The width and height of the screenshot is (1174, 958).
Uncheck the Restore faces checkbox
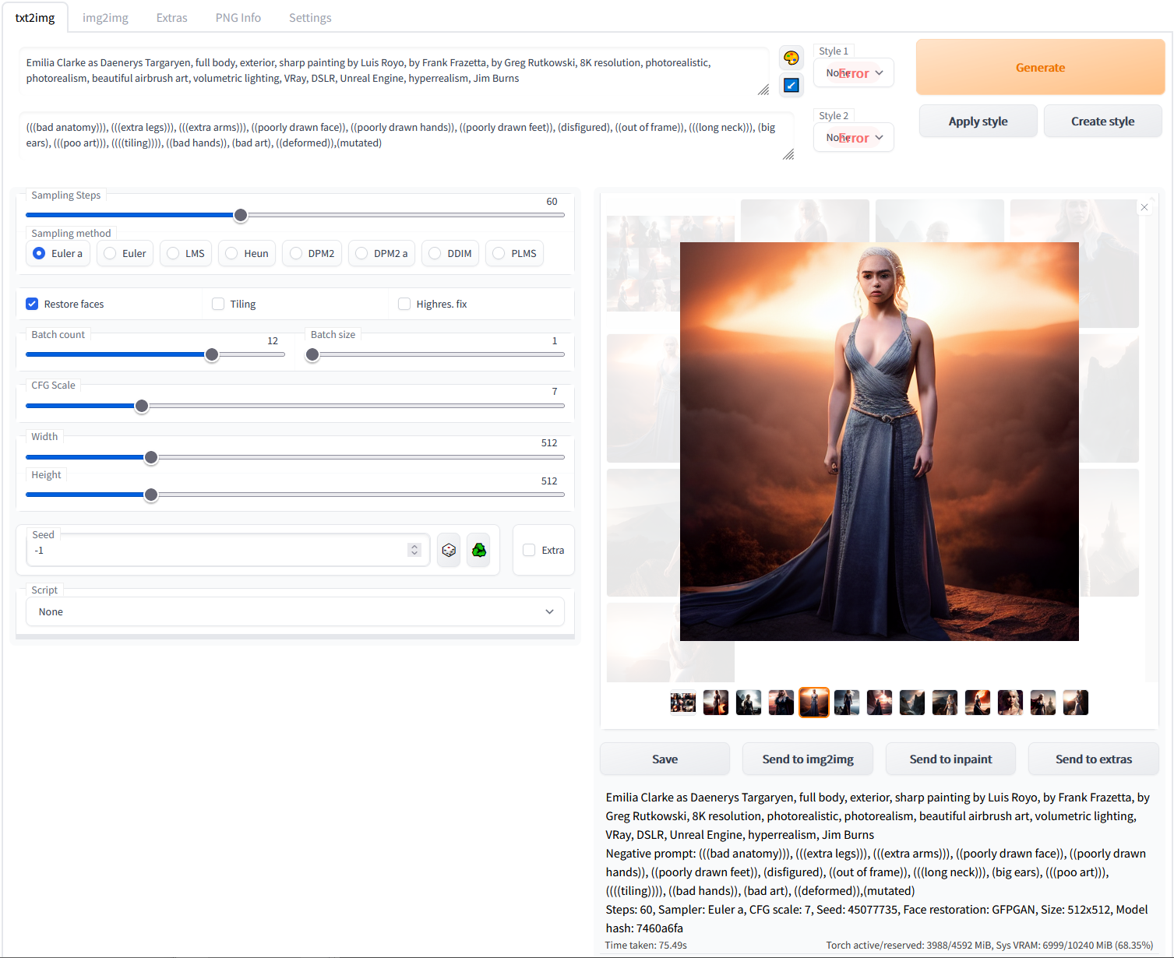click(x=33, y=304)
